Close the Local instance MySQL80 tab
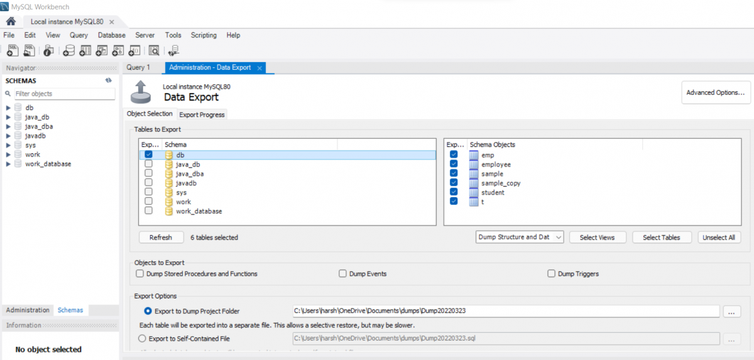Image resolution: width=754 pixels, height=360 pixels. tap(111, 21)
